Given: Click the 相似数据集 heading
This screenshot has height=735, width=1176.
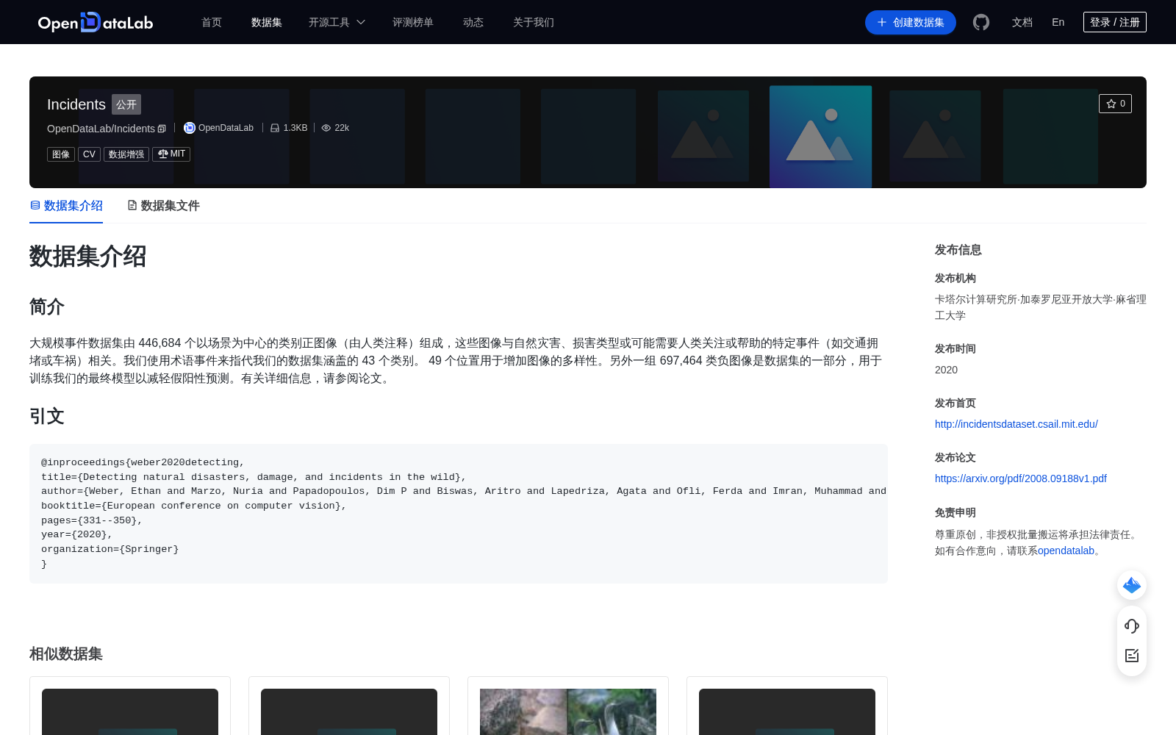Looking at the screenshot, I should (66, 653).
